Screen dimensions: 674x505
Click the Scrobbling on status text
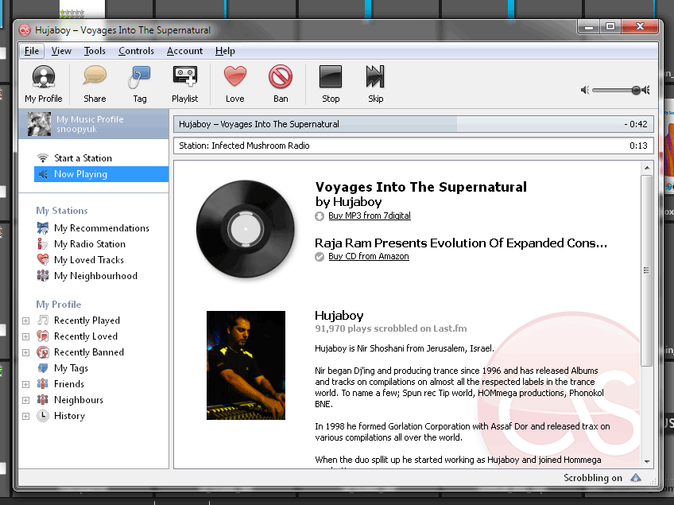coord(593,478)
